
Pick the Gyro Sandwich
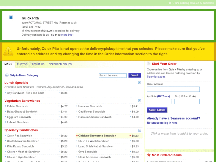[x=88, y=152]
